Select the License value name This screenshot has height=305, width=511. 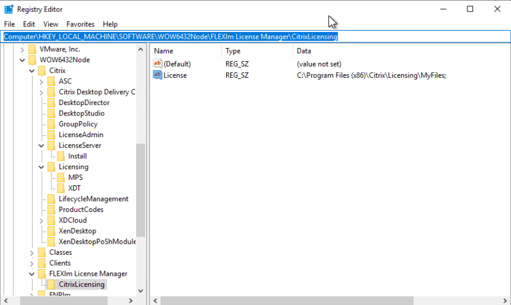(x=175, y=75)
